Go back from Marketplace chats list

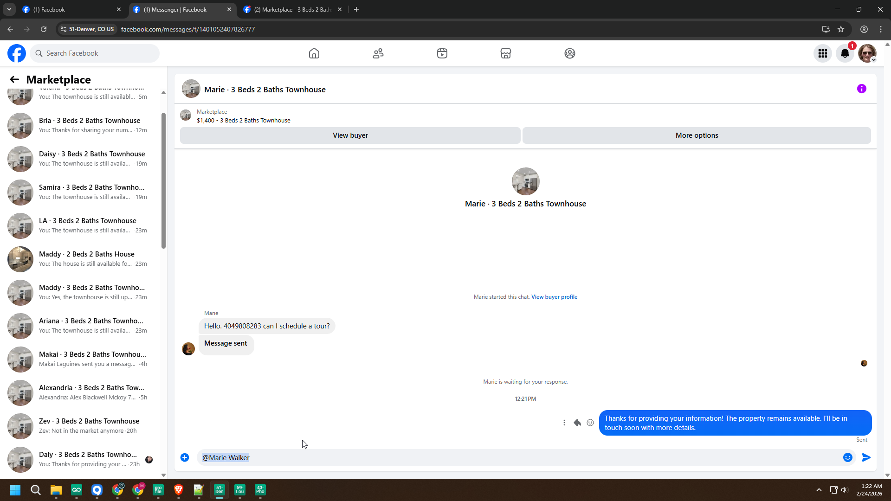[14, 80]
